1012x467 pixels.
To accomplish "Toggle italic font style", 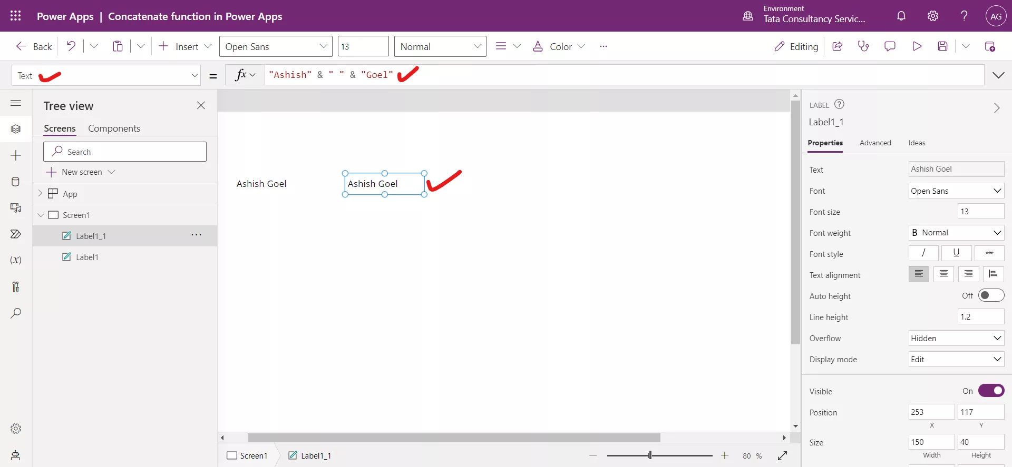I will (x=923, y=253).
